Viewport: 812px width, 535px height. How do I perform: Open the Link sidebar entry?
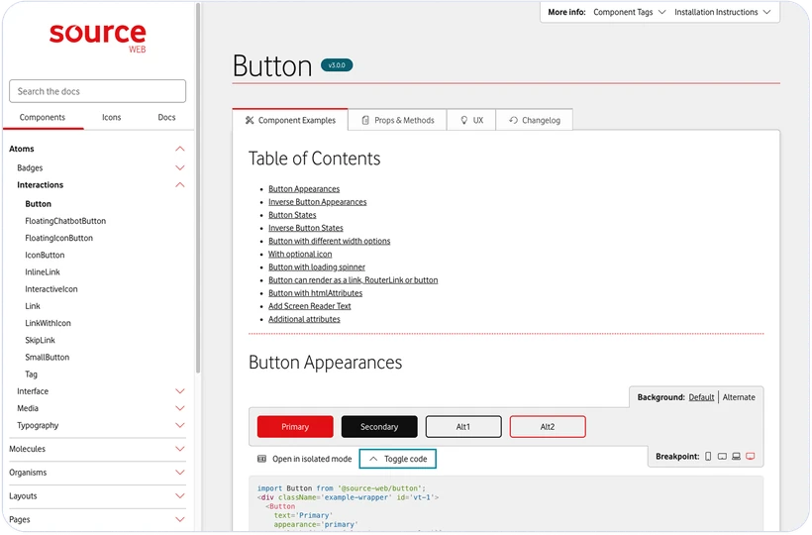point(33,306)
